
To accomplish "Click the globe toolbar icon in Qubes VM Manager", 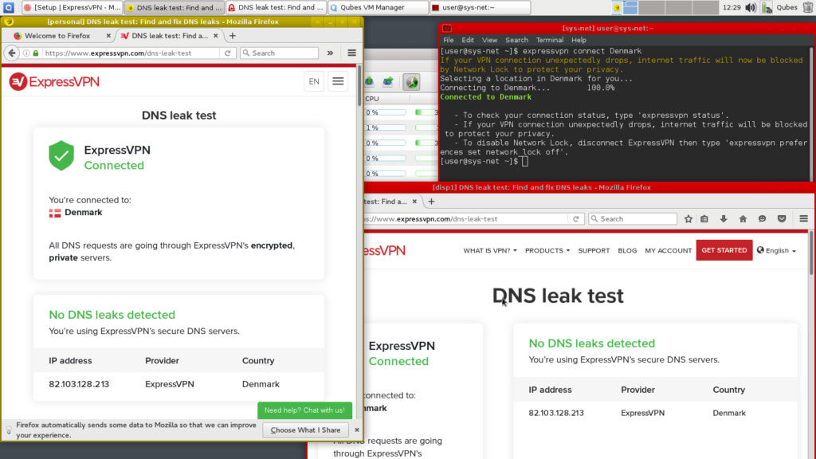I will click(x=412, y=82).
